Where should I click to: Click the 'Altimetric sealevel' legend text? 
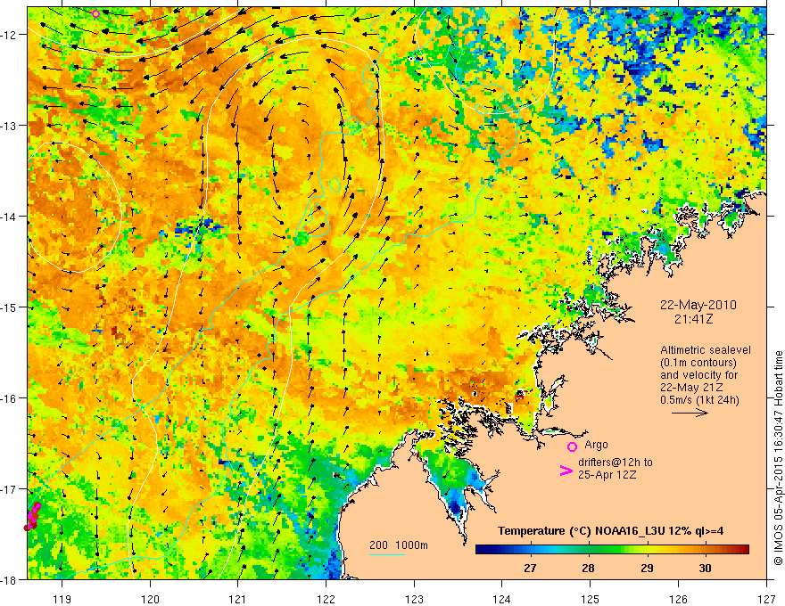706,350
